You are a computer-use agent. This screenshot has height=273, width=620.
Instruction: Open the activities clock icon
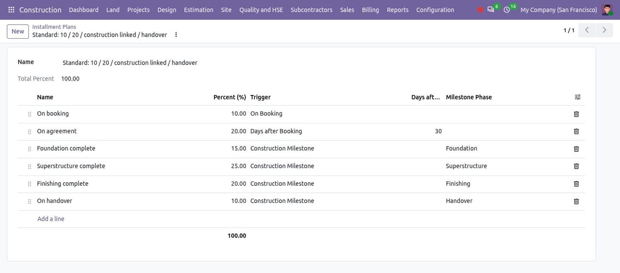pos(507,10)
